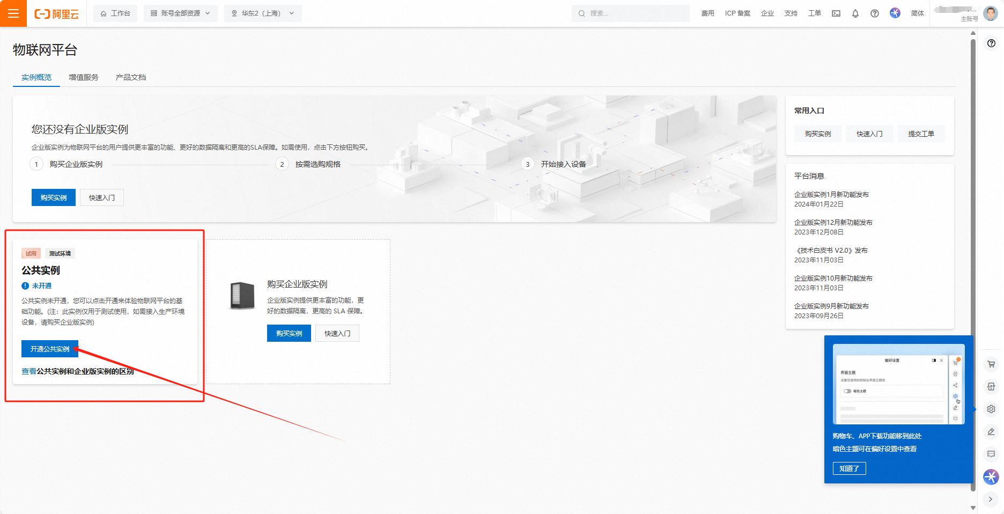Viewport: 1004px width, 514px height.
Task: Click the API tool sidebar icon
Action: 991,387
